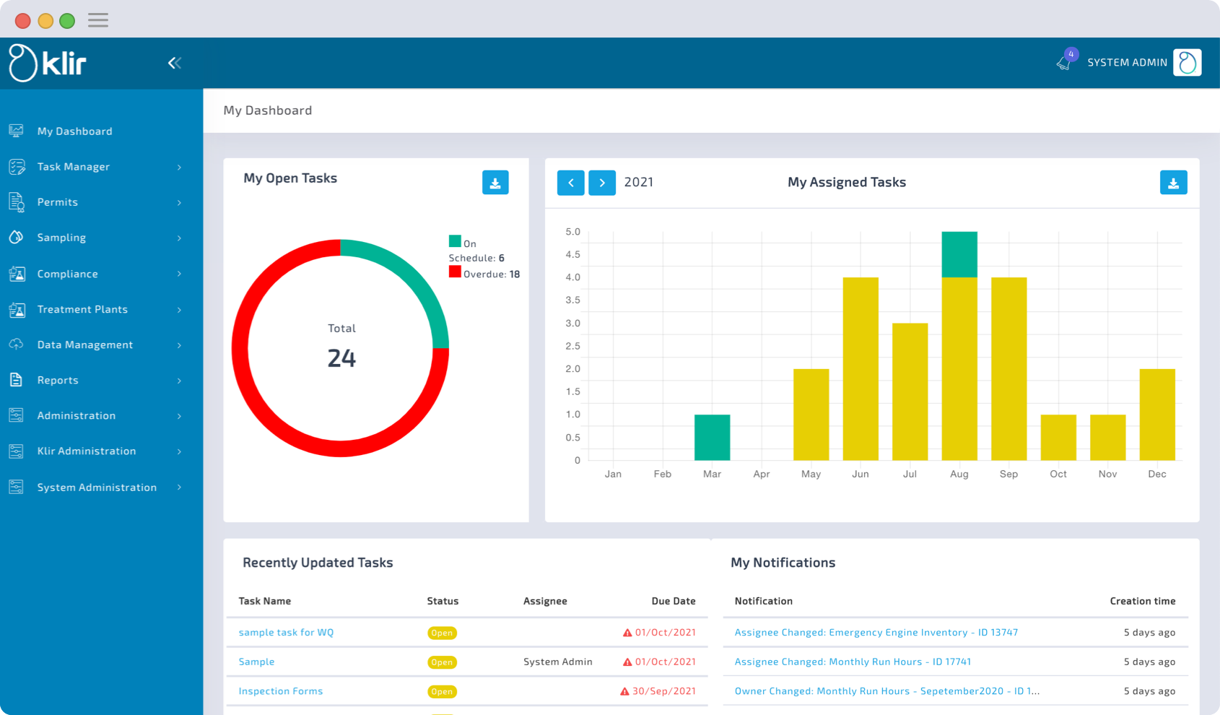
Task: Download the My Open Tasks chart
Action: pyautogui.click(x=495, y=183)
